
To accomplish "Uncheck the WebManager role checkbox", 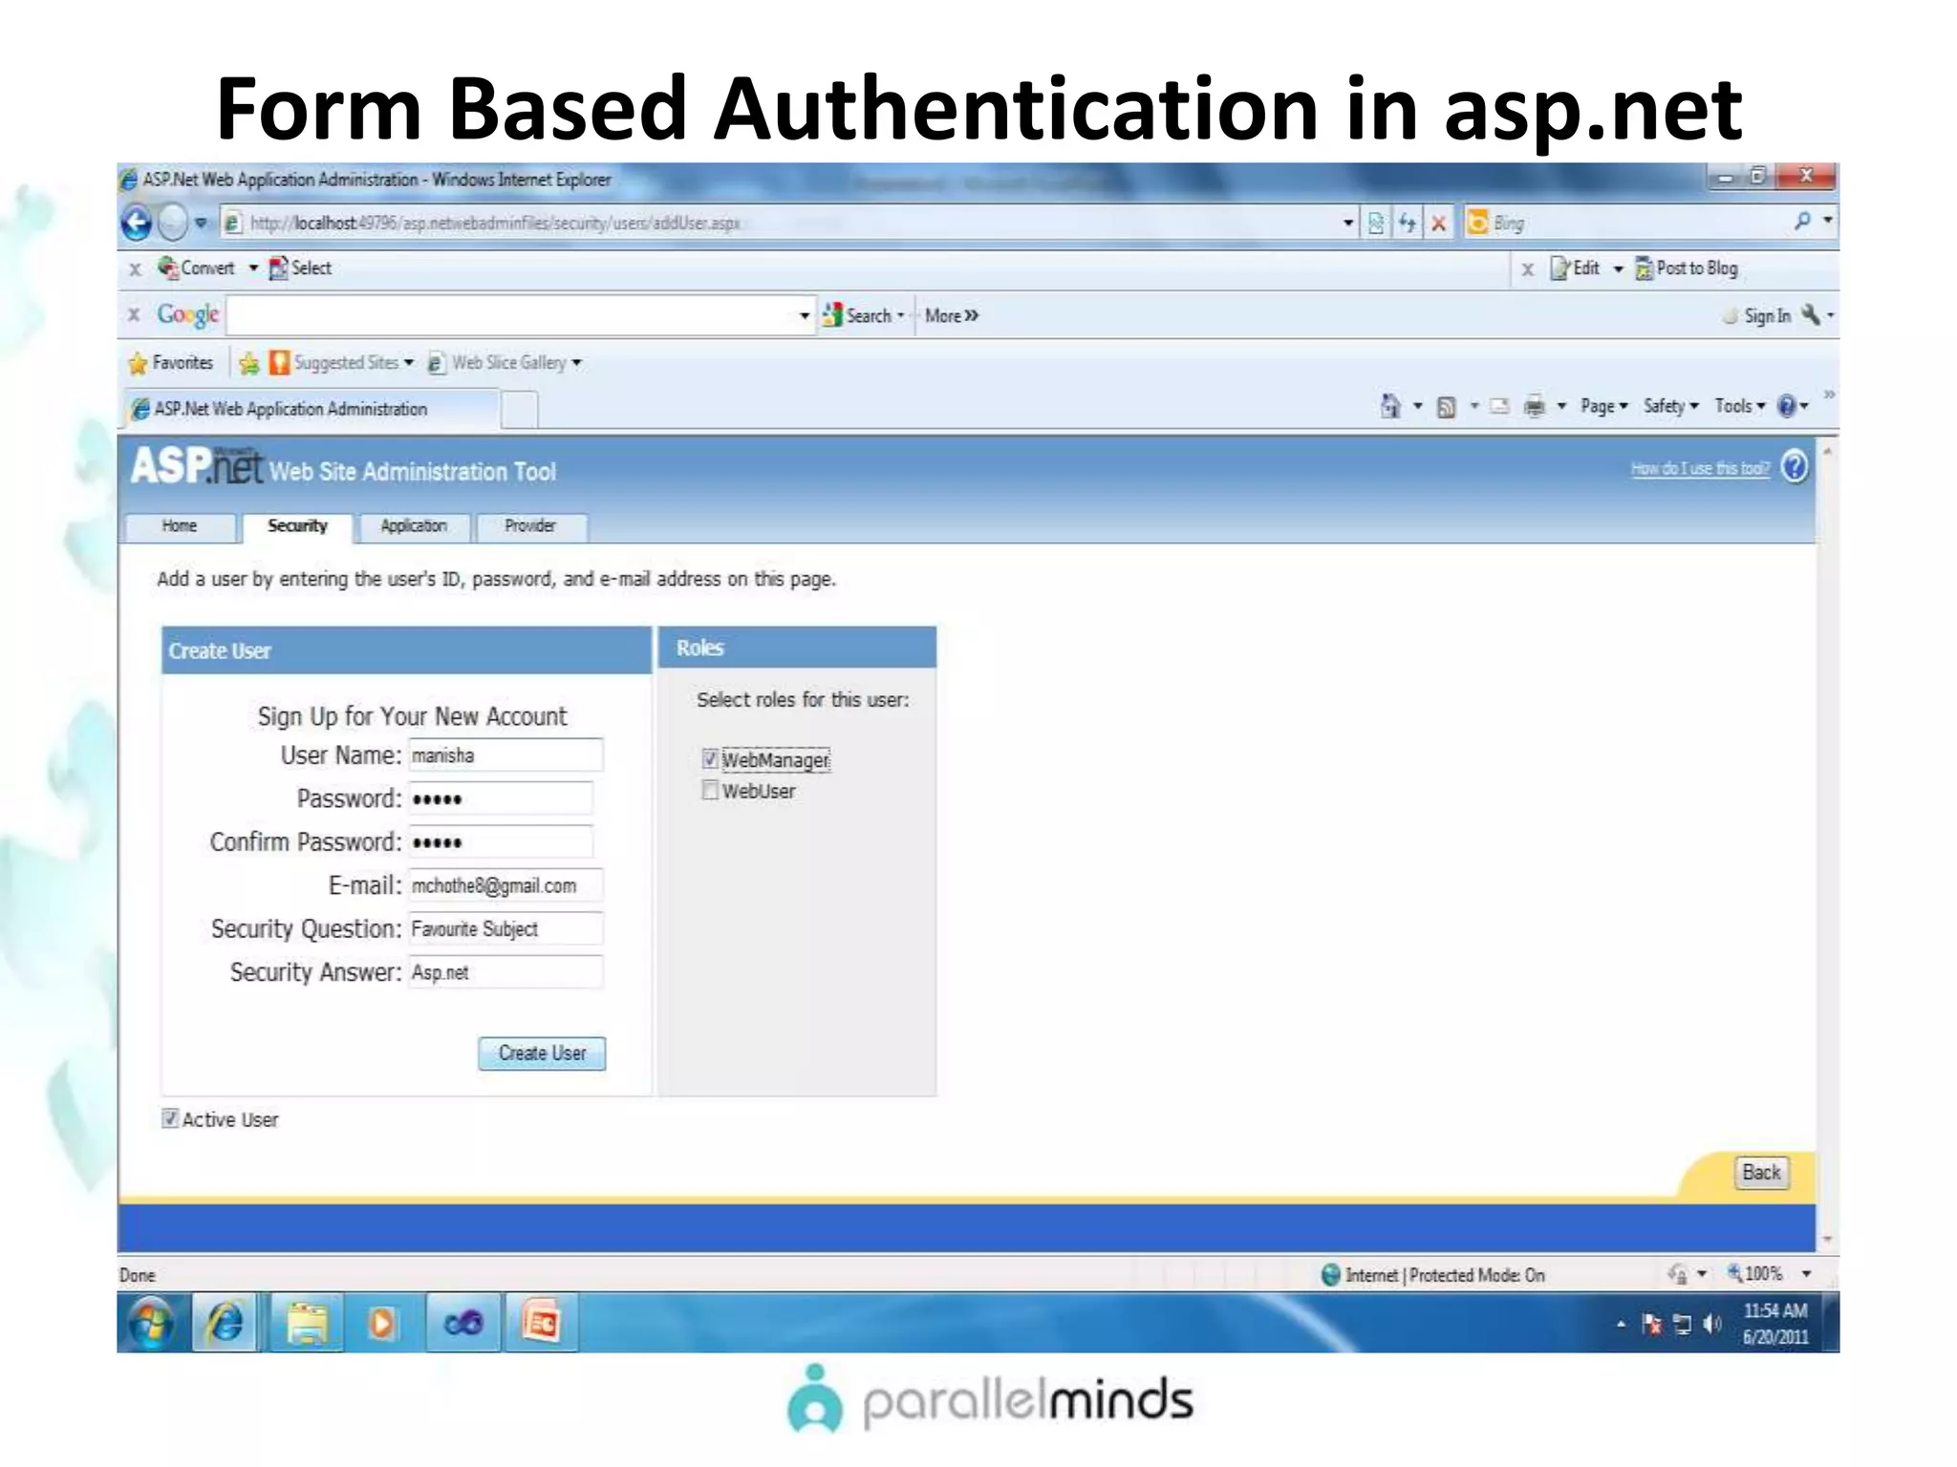I will click(x=710, y=759).
